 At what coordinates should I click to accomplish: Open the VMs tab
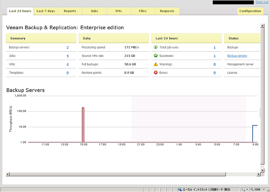(x=118, y=11)
